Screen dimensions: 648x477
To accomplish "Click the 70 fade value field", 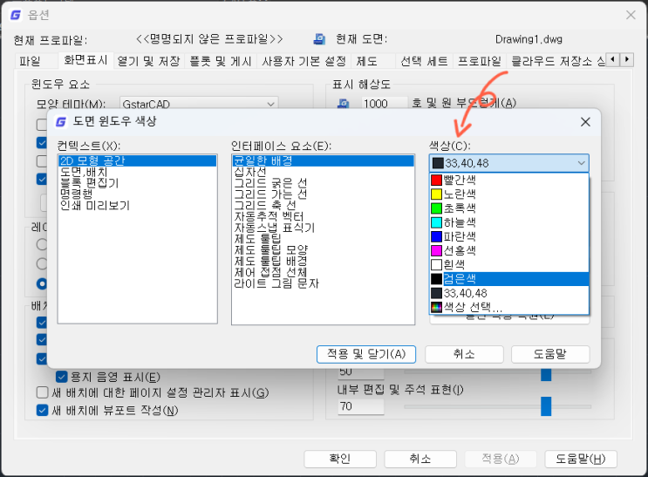I will [361, 406].
